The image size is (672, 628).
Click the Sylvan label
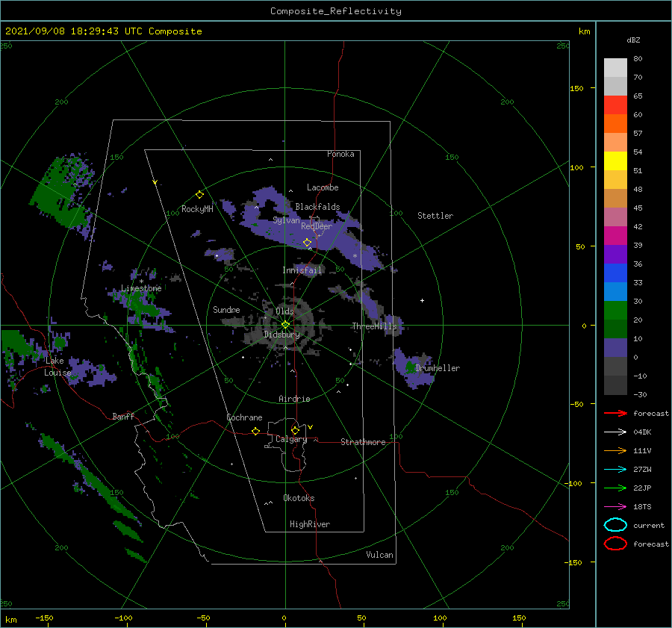tap(286, 220)
